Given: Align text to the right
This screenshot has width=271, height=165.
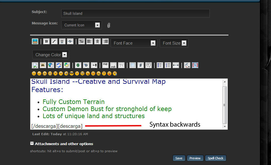Looking at the screenshot, I should [x=105, y=41].
